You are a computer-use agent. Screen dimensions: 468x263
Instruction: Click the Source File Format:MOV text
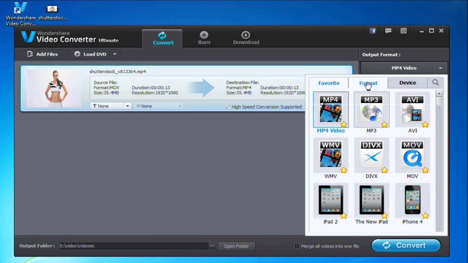pyautogui.click(x=106, y=88)
